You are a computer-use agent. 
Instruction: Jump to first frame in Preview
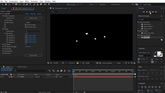tap(144, 12)
